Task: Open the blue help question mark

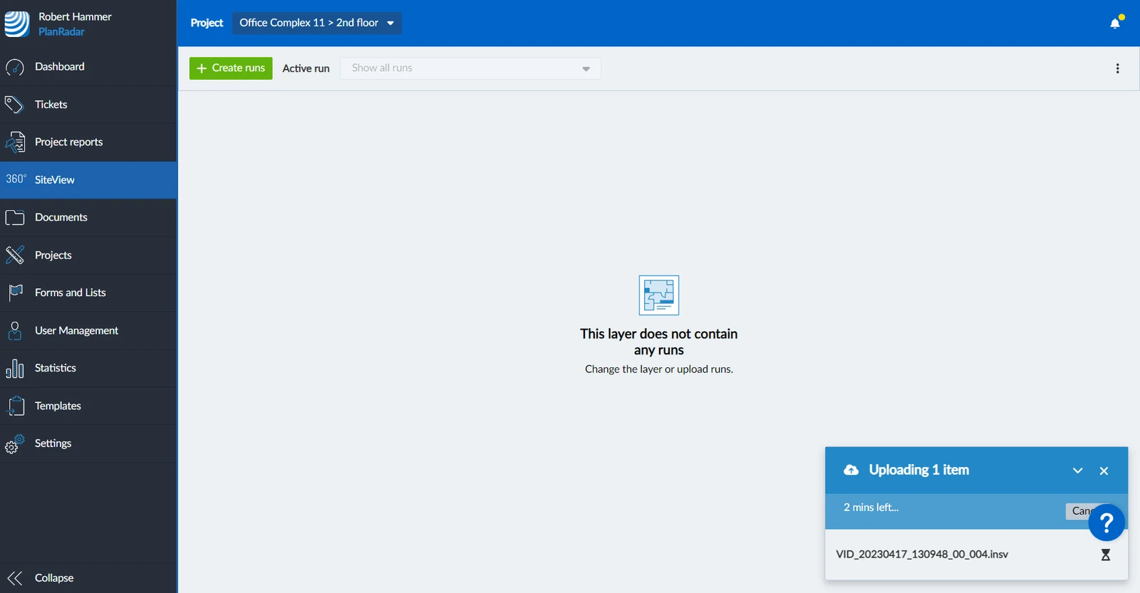Action: (x=1107, y=523)
